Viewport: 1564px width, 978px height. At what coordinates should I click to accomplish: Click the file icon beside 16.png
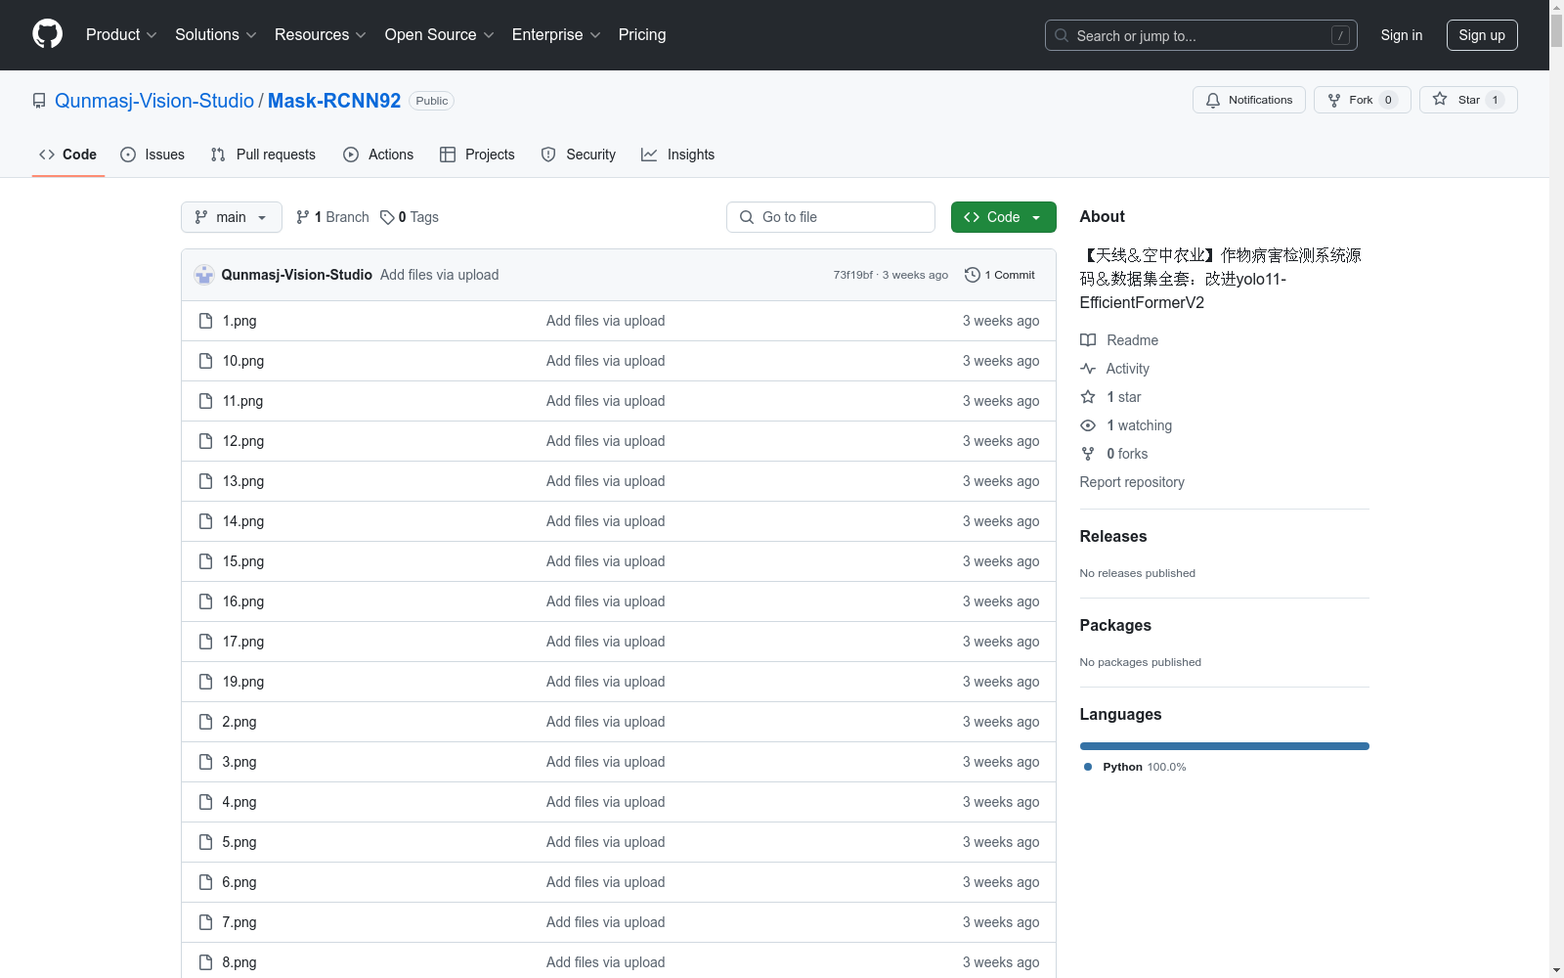(x=205, y=601)
